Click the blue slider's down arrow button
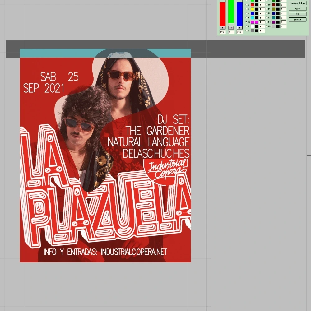Image resolution: width=311 pixels, height=311 pixels. pyautogui.click(x=239, y=28)
